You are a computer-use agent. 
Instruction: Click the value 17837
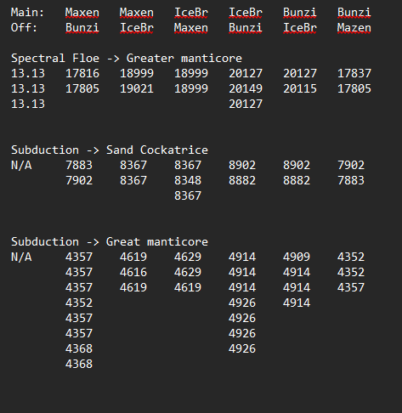[x=354, y=74]
